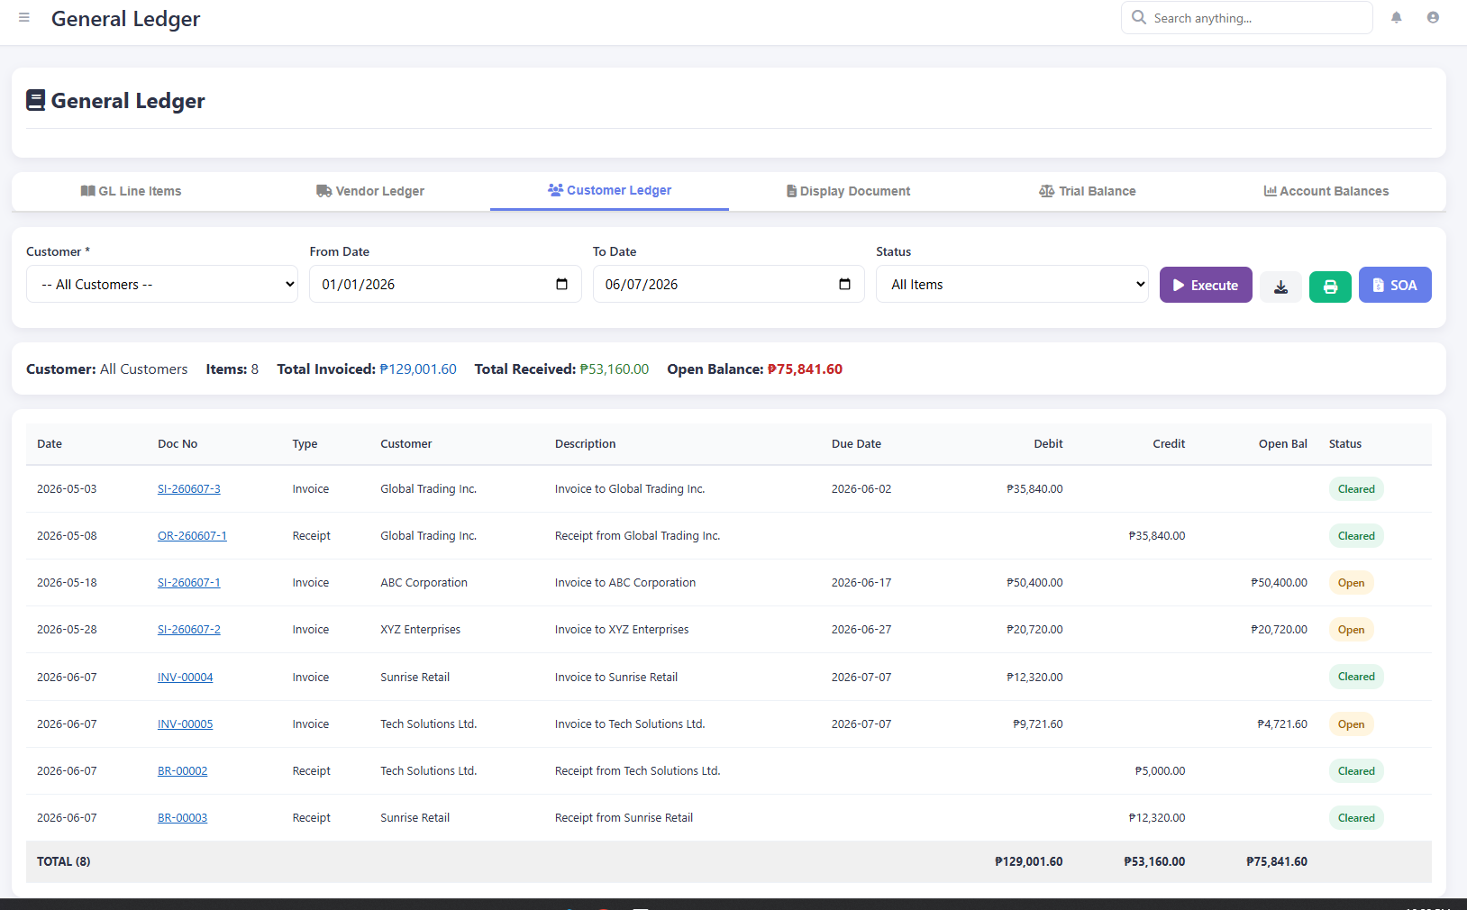Image resolution: width=1467 pixels, height=910 pixels.
Task: Open receipt BR-00003
Action: pyautogui.click(x=183, y=818)
